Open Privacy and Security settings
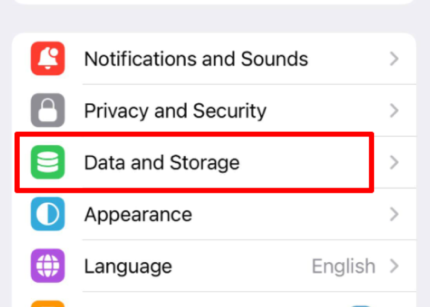Image resolution: width=430 pixels, height=307 pixels. point(214,110)
